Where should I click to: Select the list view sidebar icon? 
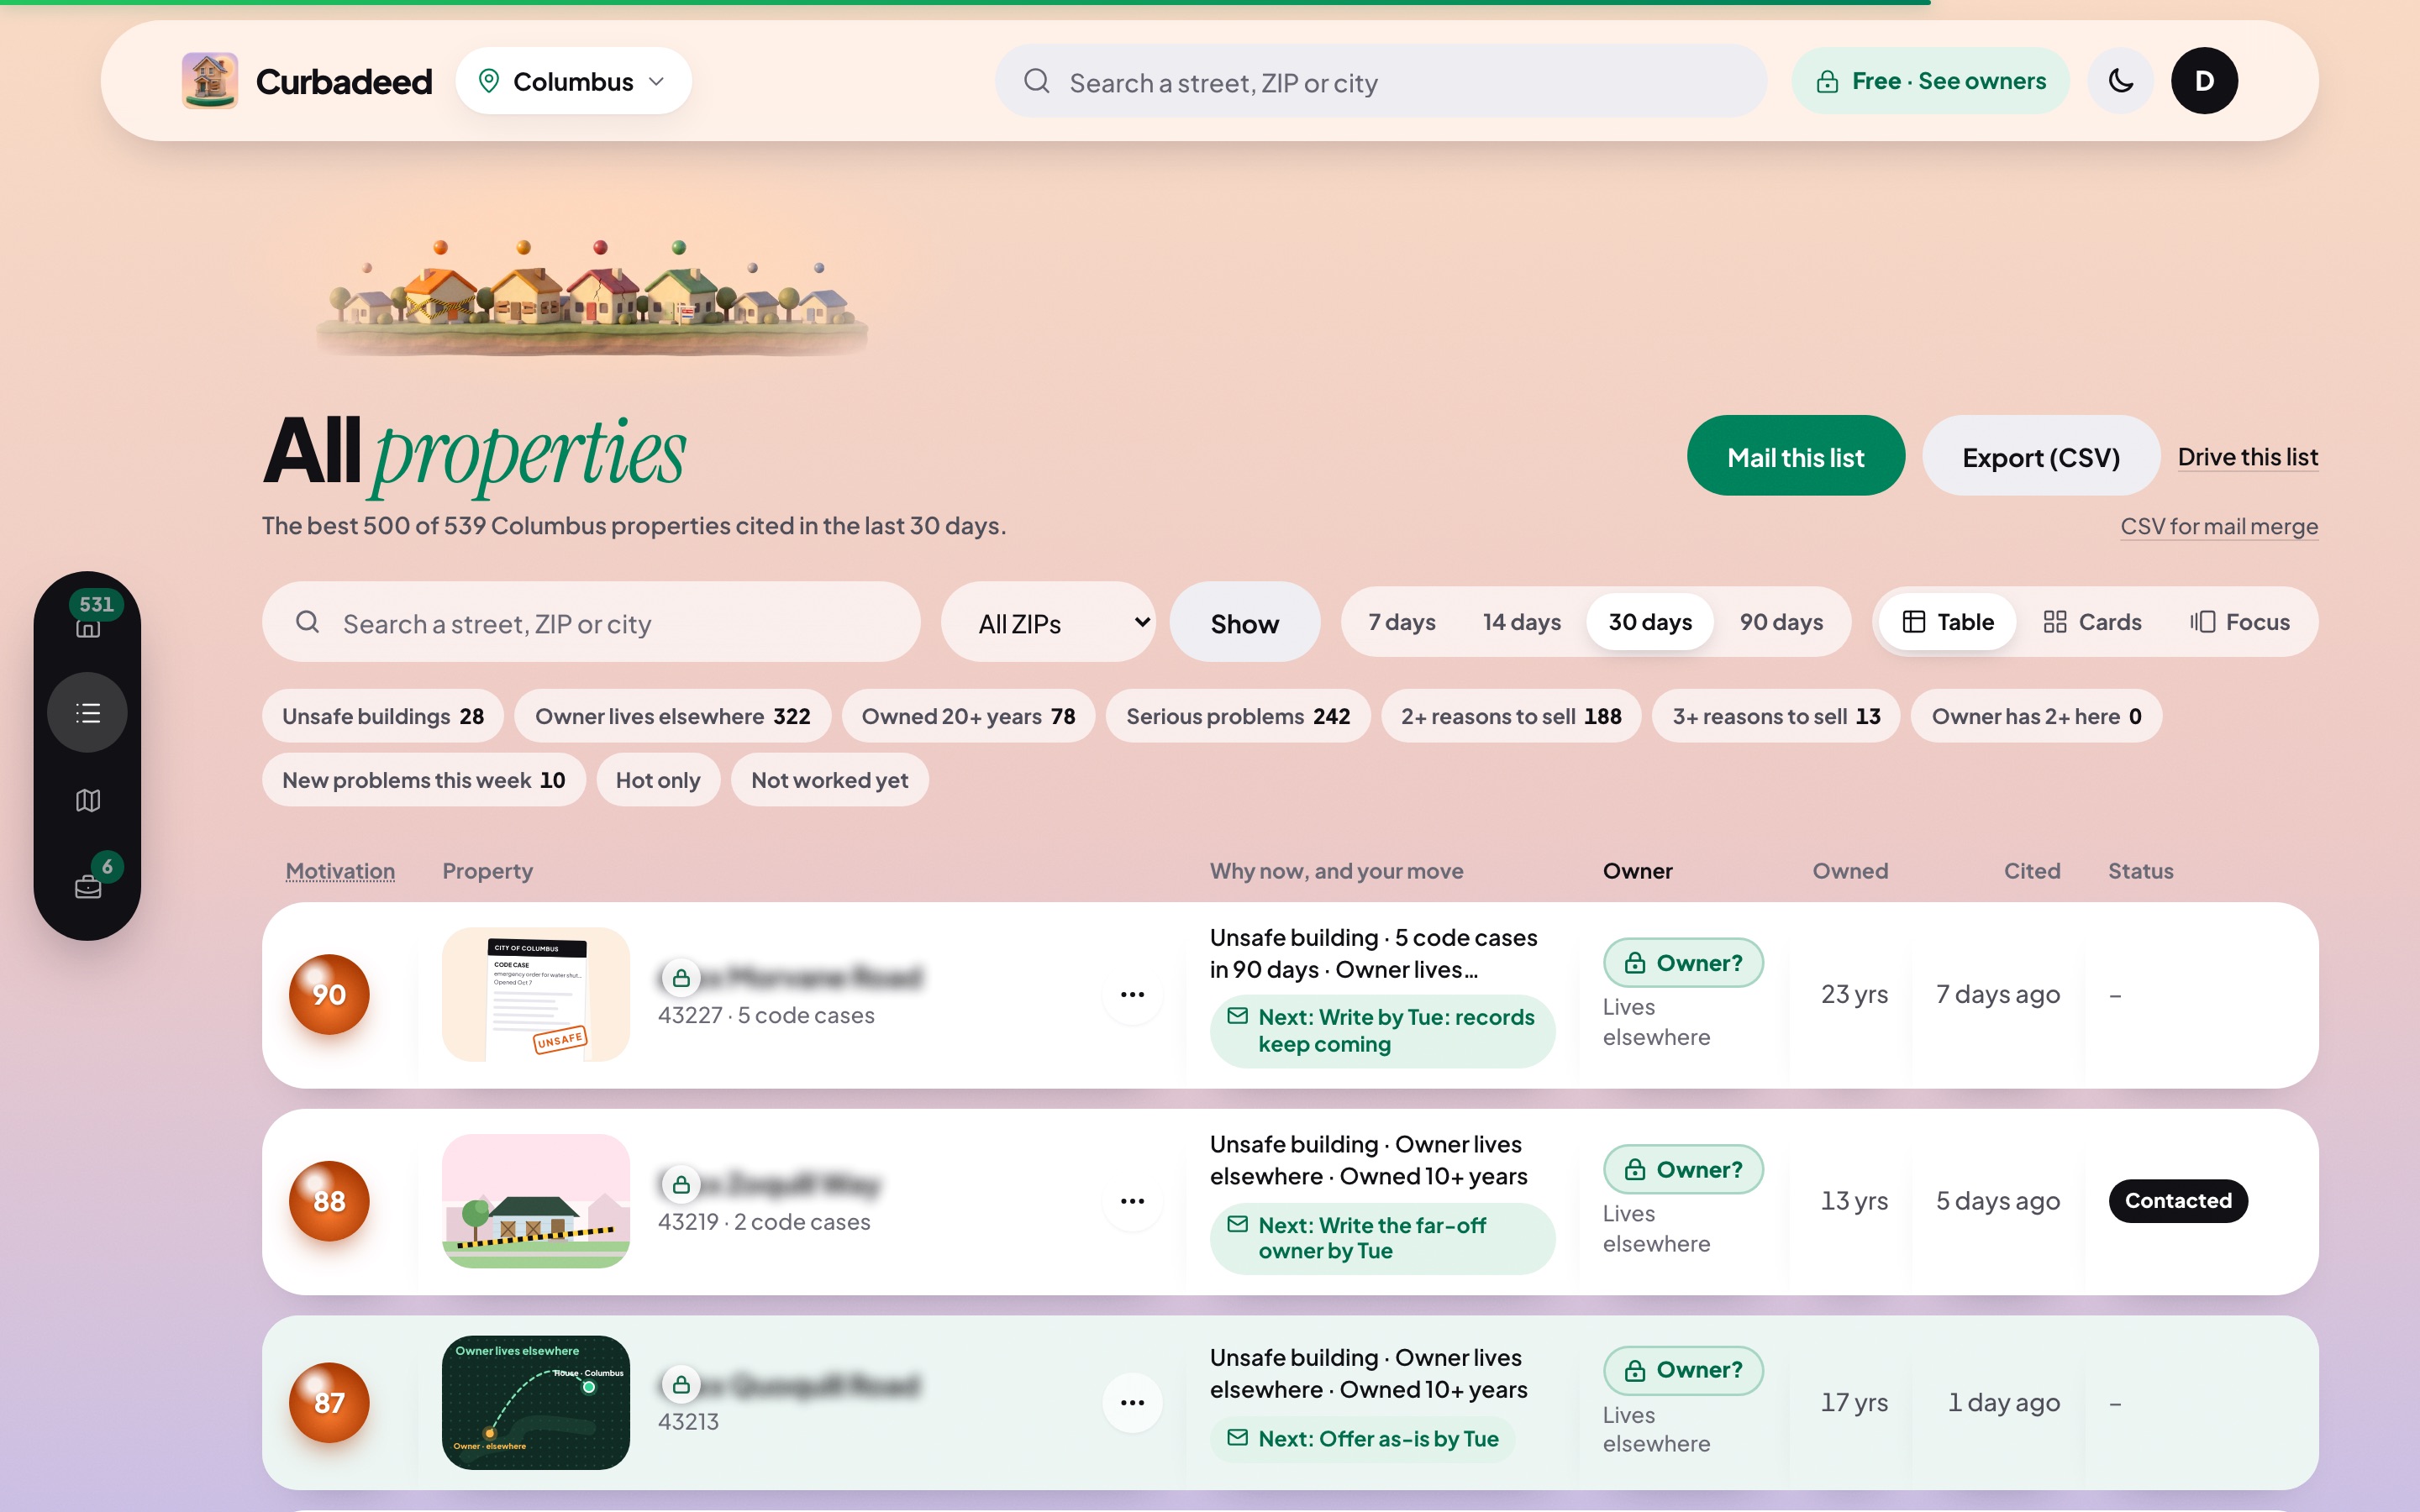[88, 713]
